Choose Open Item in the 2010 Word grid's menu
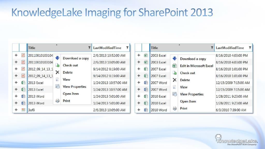 (x=188, y=101)
